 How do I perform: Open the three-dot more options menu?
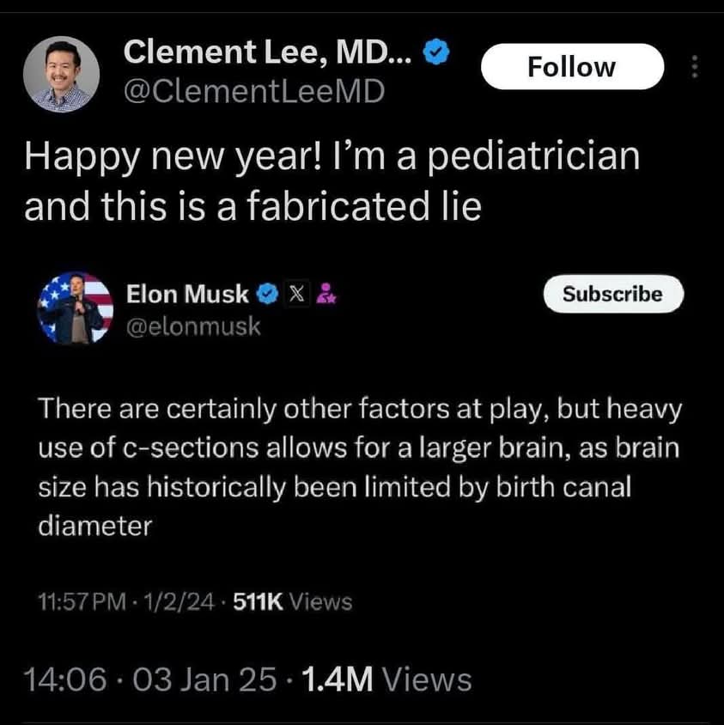point(696,68)
